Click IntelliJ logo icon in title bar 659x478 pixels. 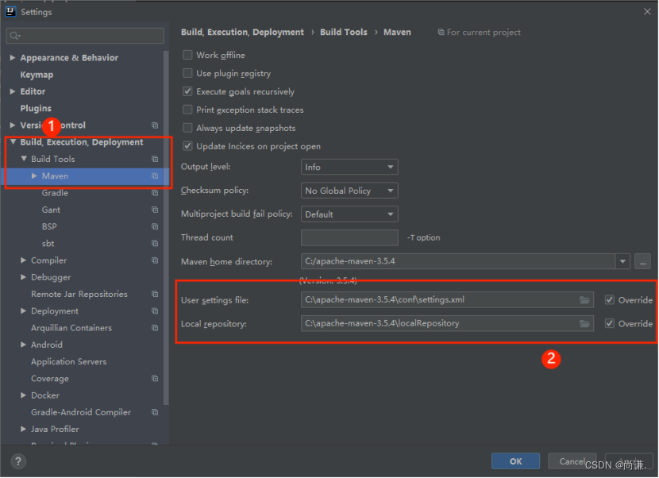pyautogui.click(x=11, y=11)
